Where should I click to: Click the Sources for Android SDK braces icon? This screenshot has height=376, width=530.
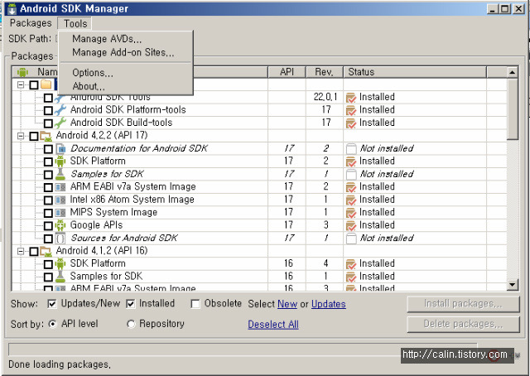pos(60,238)
